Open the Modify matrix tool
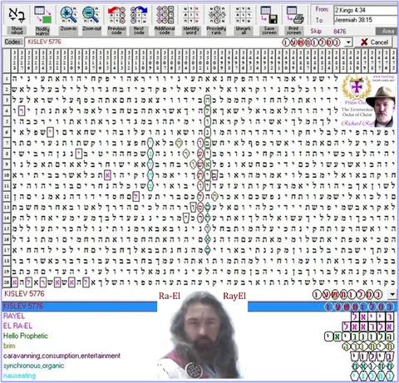The width and height of the screenshot is (399, 383). [42, 16]
